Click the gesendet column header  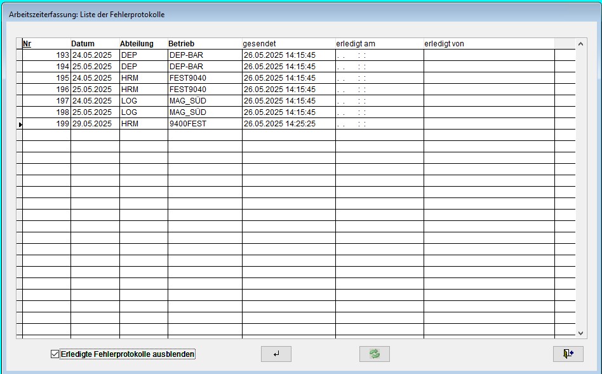point(289,44)
